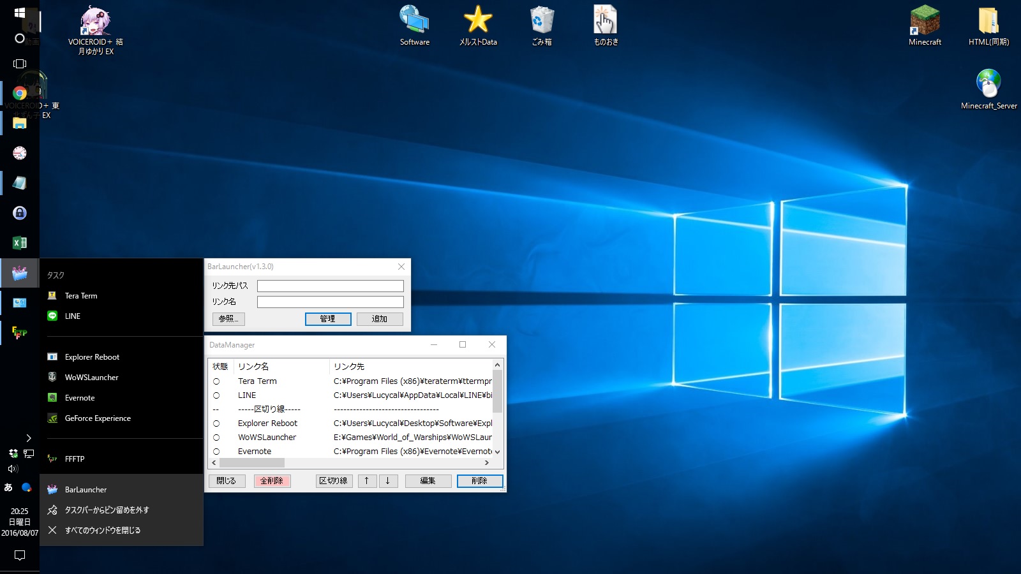This screenshot has height=574, width=1021.
Task: Select the Tera Term status circle
Action: [x=216, y=381]
